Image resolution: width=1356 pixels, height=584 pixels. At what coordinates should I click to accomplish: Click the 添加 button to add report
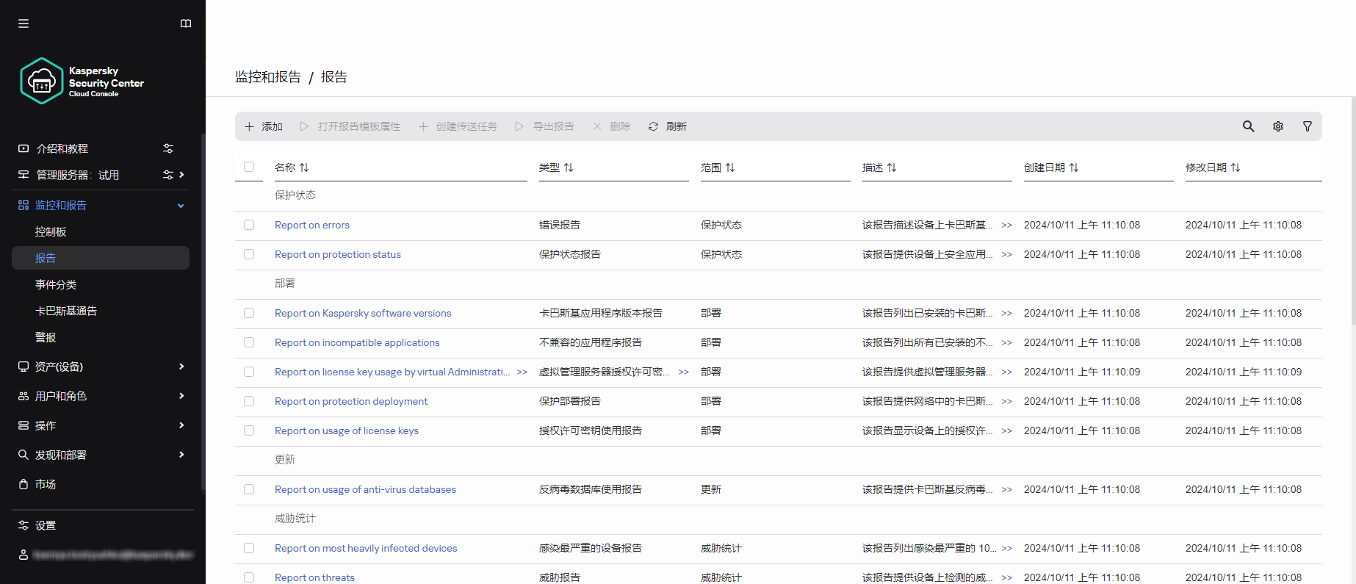[x=264, y=126]
